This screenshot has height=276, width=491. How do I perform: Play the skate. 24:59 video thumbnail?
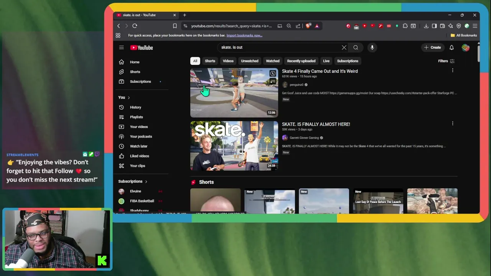click(x=234, y=146)
